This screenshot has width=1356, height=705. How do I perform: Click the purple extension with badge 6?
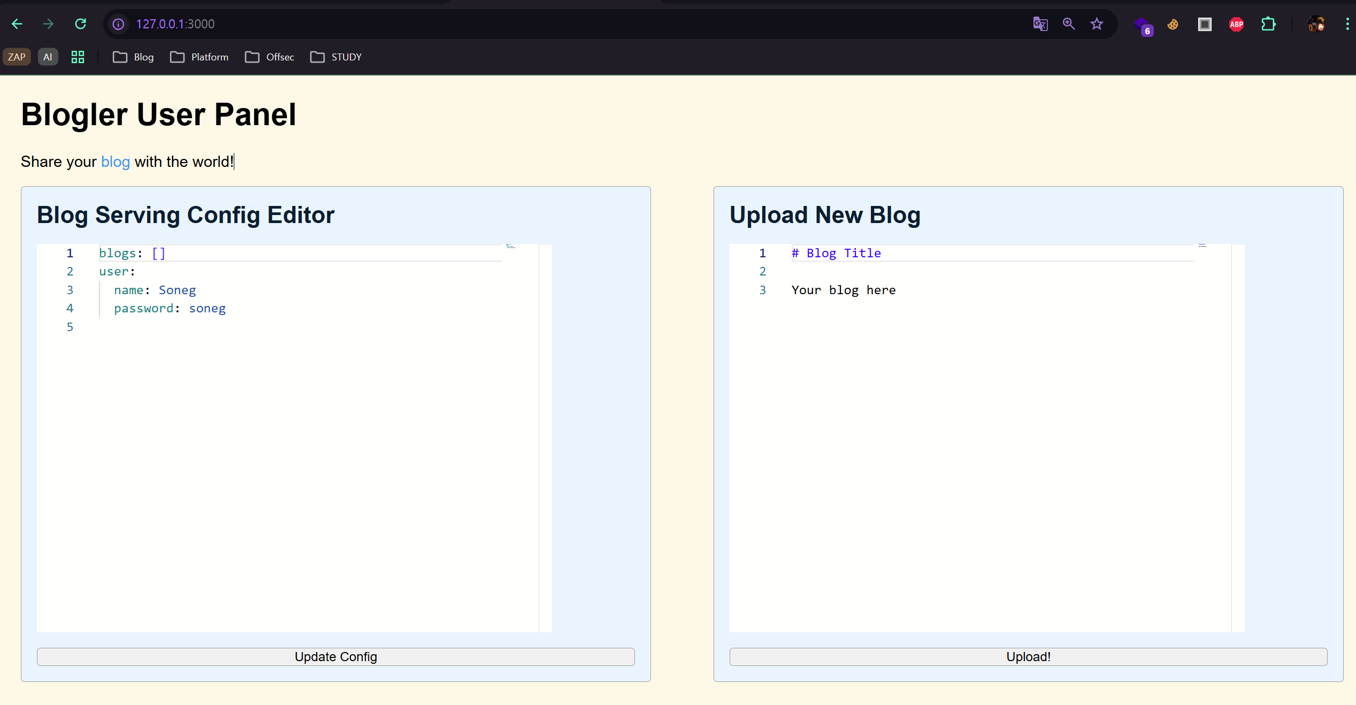coord(1142,25)
